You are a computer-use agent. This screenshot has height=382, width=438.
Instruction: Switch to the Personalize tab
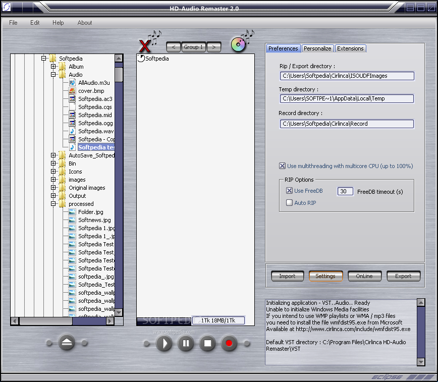(317, 48)
